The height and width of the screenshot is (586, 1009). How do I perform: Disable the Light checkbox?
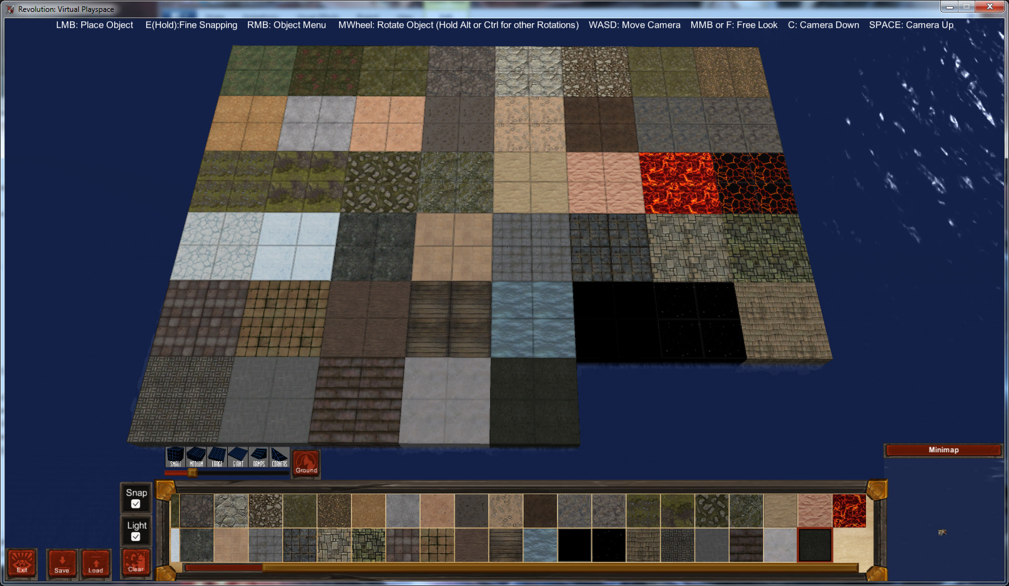(x=135, y=535)
